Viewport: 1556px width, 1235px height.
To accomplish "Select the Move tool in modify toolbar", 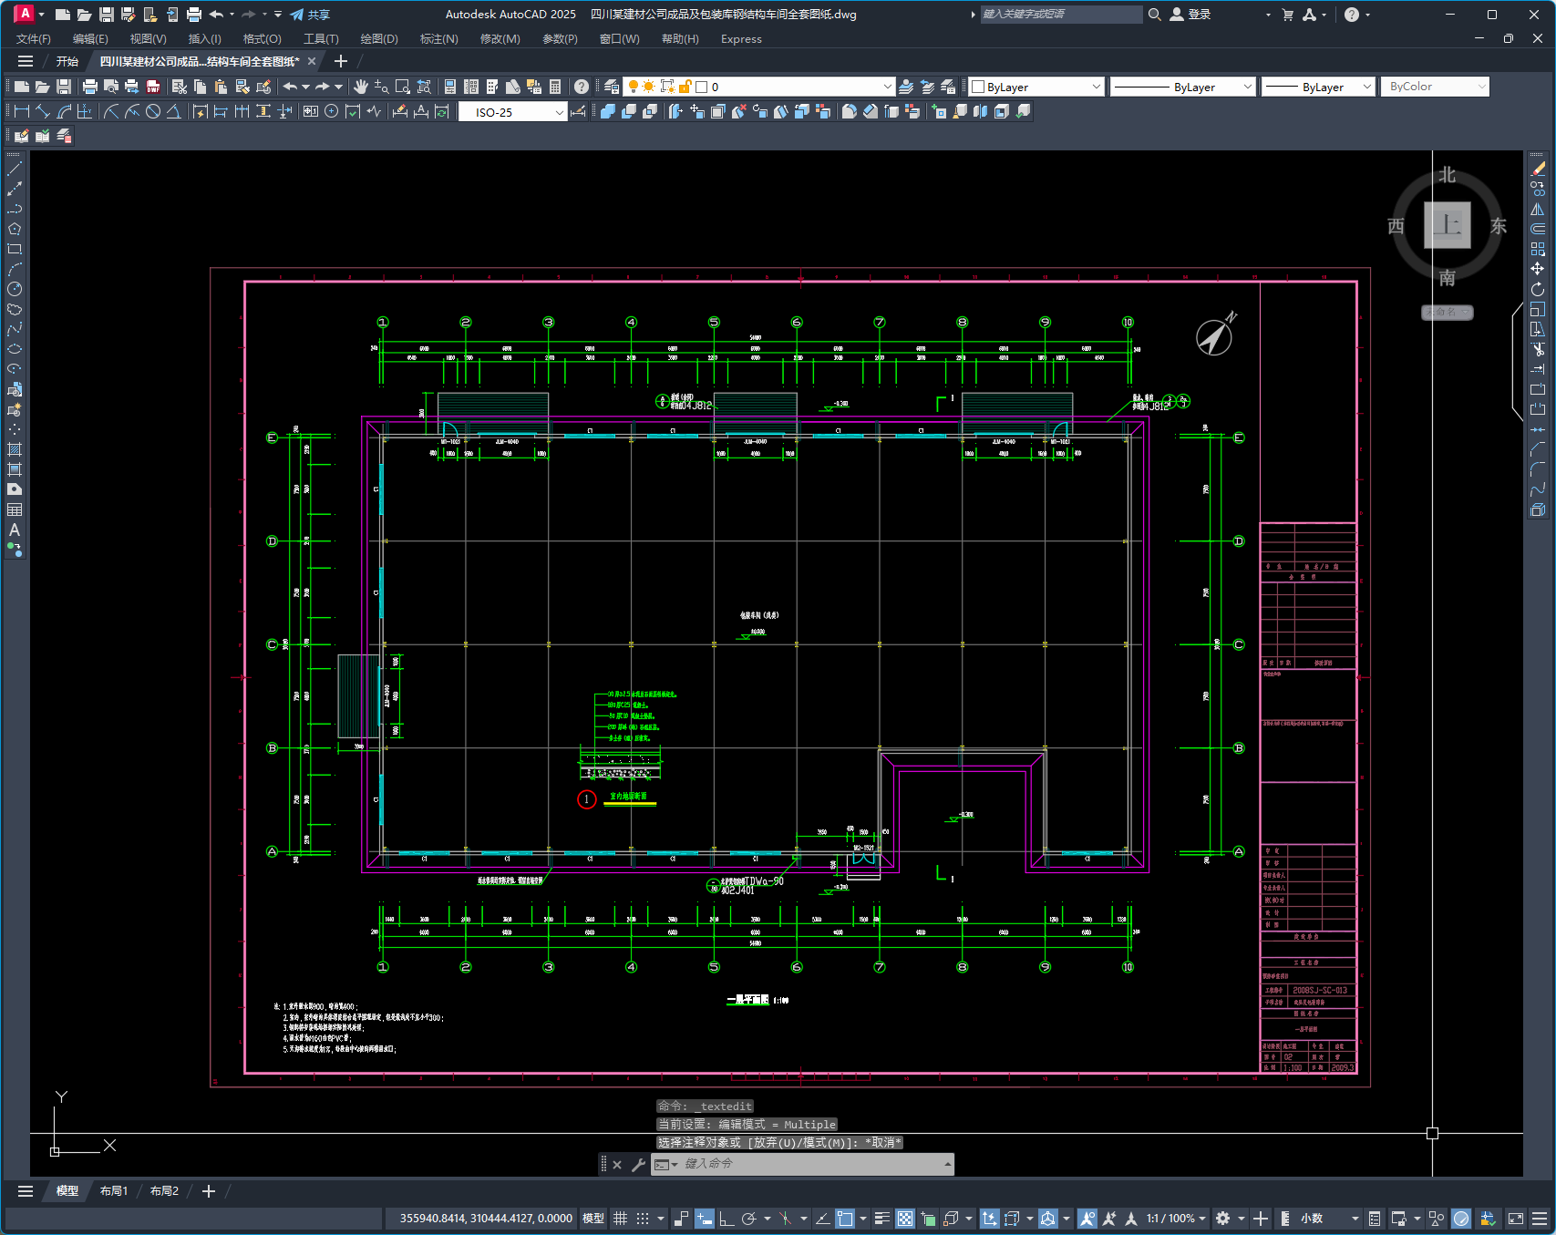I will [1538, 269].
